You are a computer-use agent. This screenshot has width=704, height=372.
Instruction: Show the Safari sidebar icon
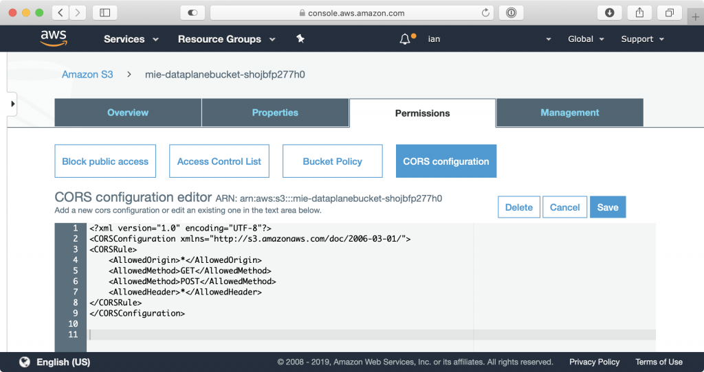click(104, 12)
